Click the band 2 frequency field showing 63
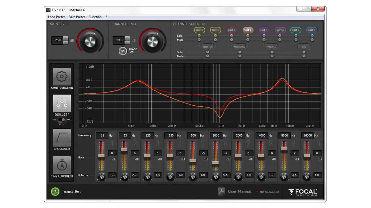The width and height of the screenshot is (371, 208). click(x=125, y=135)
